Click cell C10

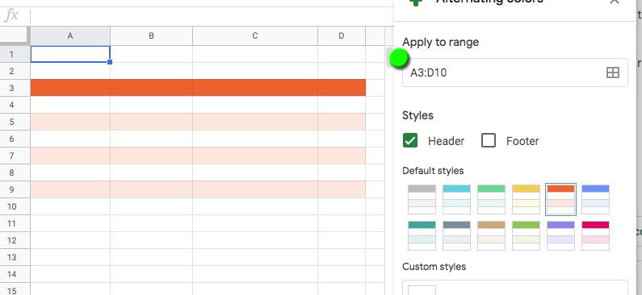tap(255, 206)
